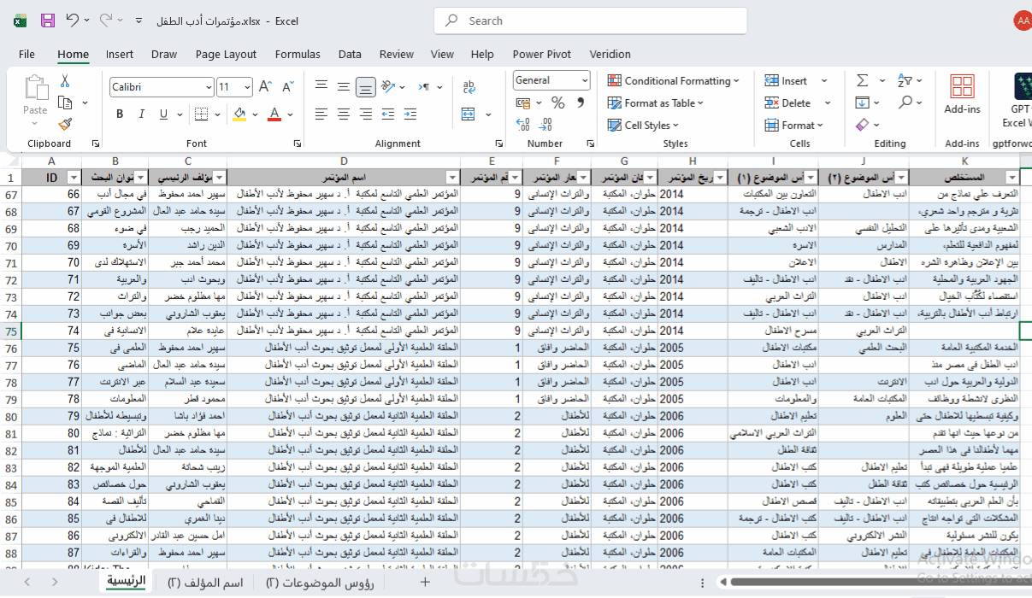
Task: Open filter dropdown on ID column header
Action: click(74, 178)
